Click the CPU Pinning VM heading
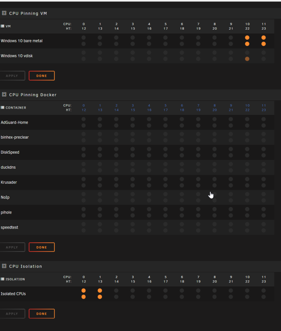This screenshot has height=331, width=281. (28, 13)
